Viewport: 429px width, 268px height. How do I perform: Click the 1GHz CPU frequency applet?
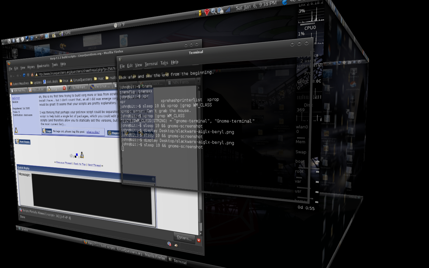tap(65, 33)
